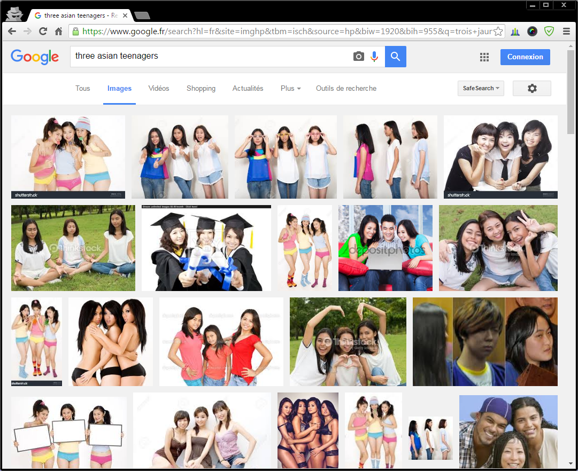Select the Shopping tab
This screenshot has height=471, width=578.
point(201,89)
